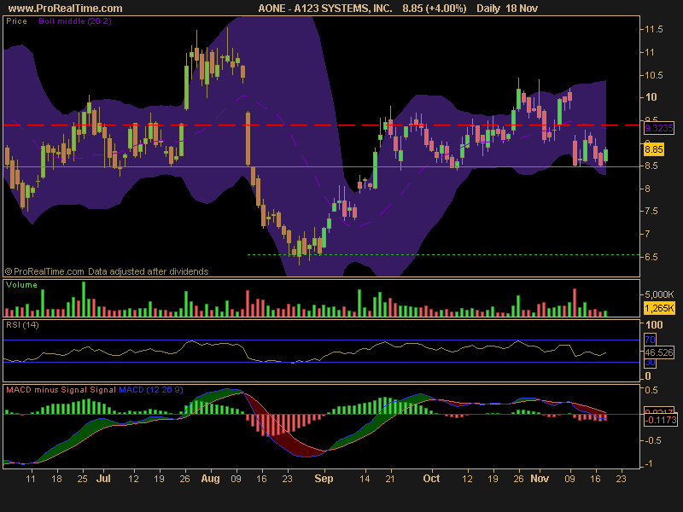683x512 pixels.
Task: Click the RSI 30 oversold level tag
Action: pyautogui.click(x=650, y=362)
